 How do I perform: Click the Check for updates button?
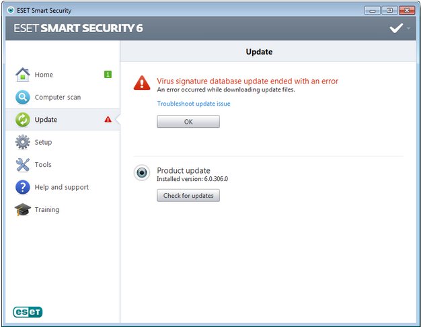[x=188, y=195]
